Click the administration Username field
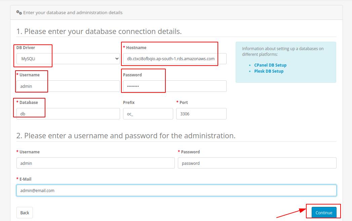352x221 pixels. [95, 163]
